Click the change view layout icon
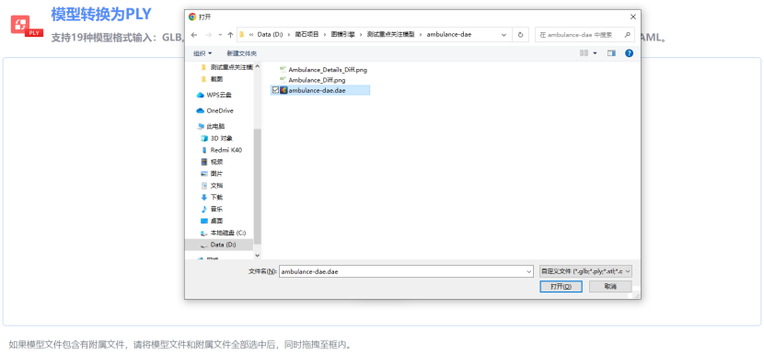The image size is (764, 355). [x=585, y=53]
